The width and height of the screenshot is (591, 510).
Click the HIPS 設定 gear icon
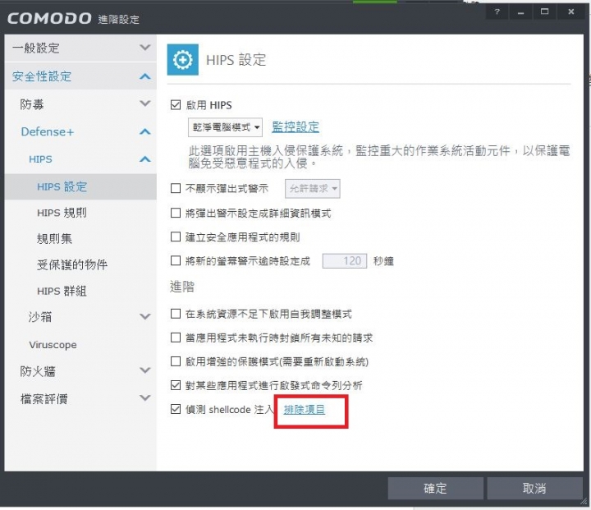tap(183, 60)
